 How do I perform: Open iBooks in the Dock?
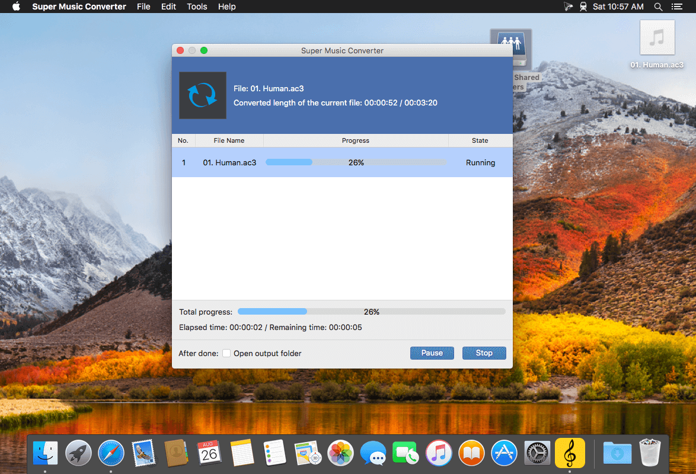(x=471, y=453)
